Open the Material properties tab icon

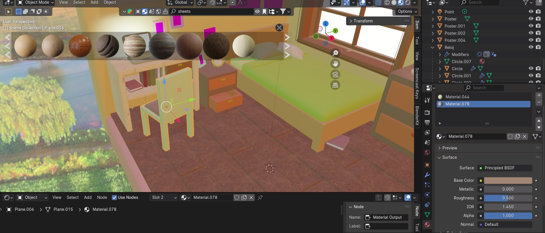click(x=427, y=224)
